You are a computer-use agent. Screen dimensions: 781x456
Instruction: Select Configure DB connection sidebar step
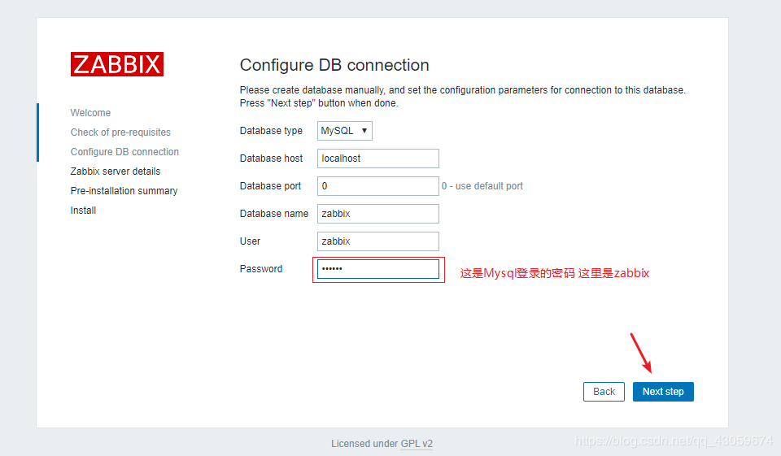tap(124, 152)
